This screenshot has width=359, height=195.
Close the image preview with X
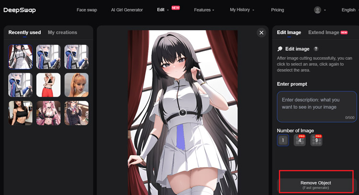[261, 33]
